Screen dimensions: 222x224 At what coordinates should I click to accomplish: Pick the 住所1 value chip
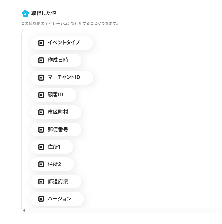52,147
